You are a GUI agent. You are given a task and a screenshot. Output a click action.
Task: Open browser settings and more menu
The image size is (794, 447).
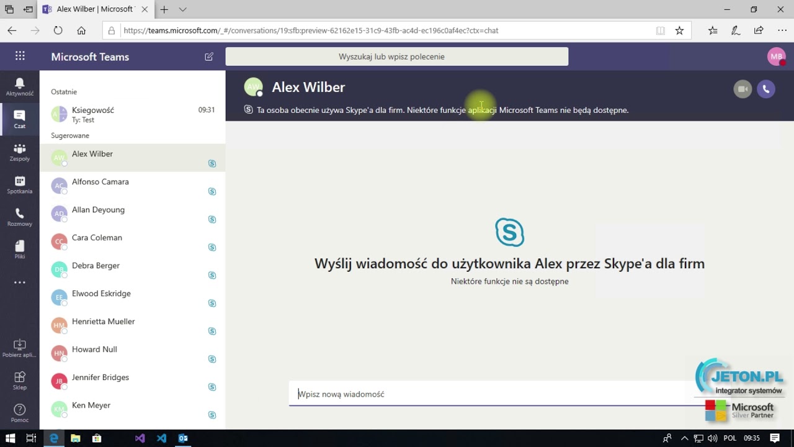pyautogui.click(x=782, y=30)
